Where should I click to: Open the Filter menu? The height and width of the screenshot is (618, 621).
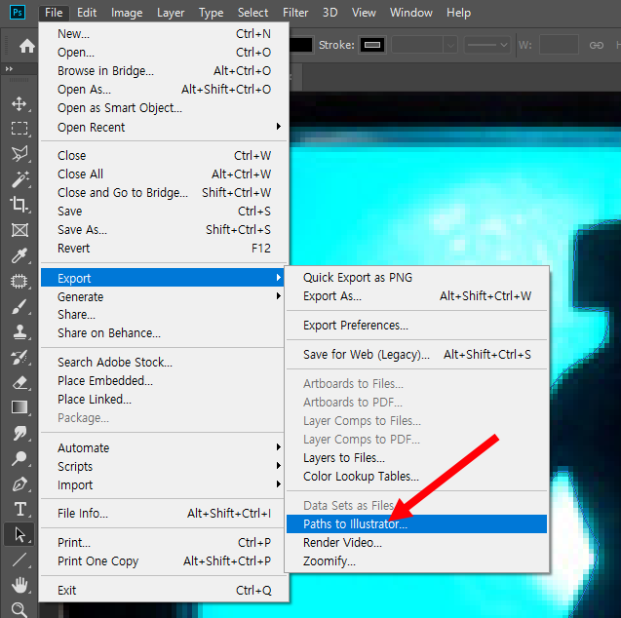(295, 13)
